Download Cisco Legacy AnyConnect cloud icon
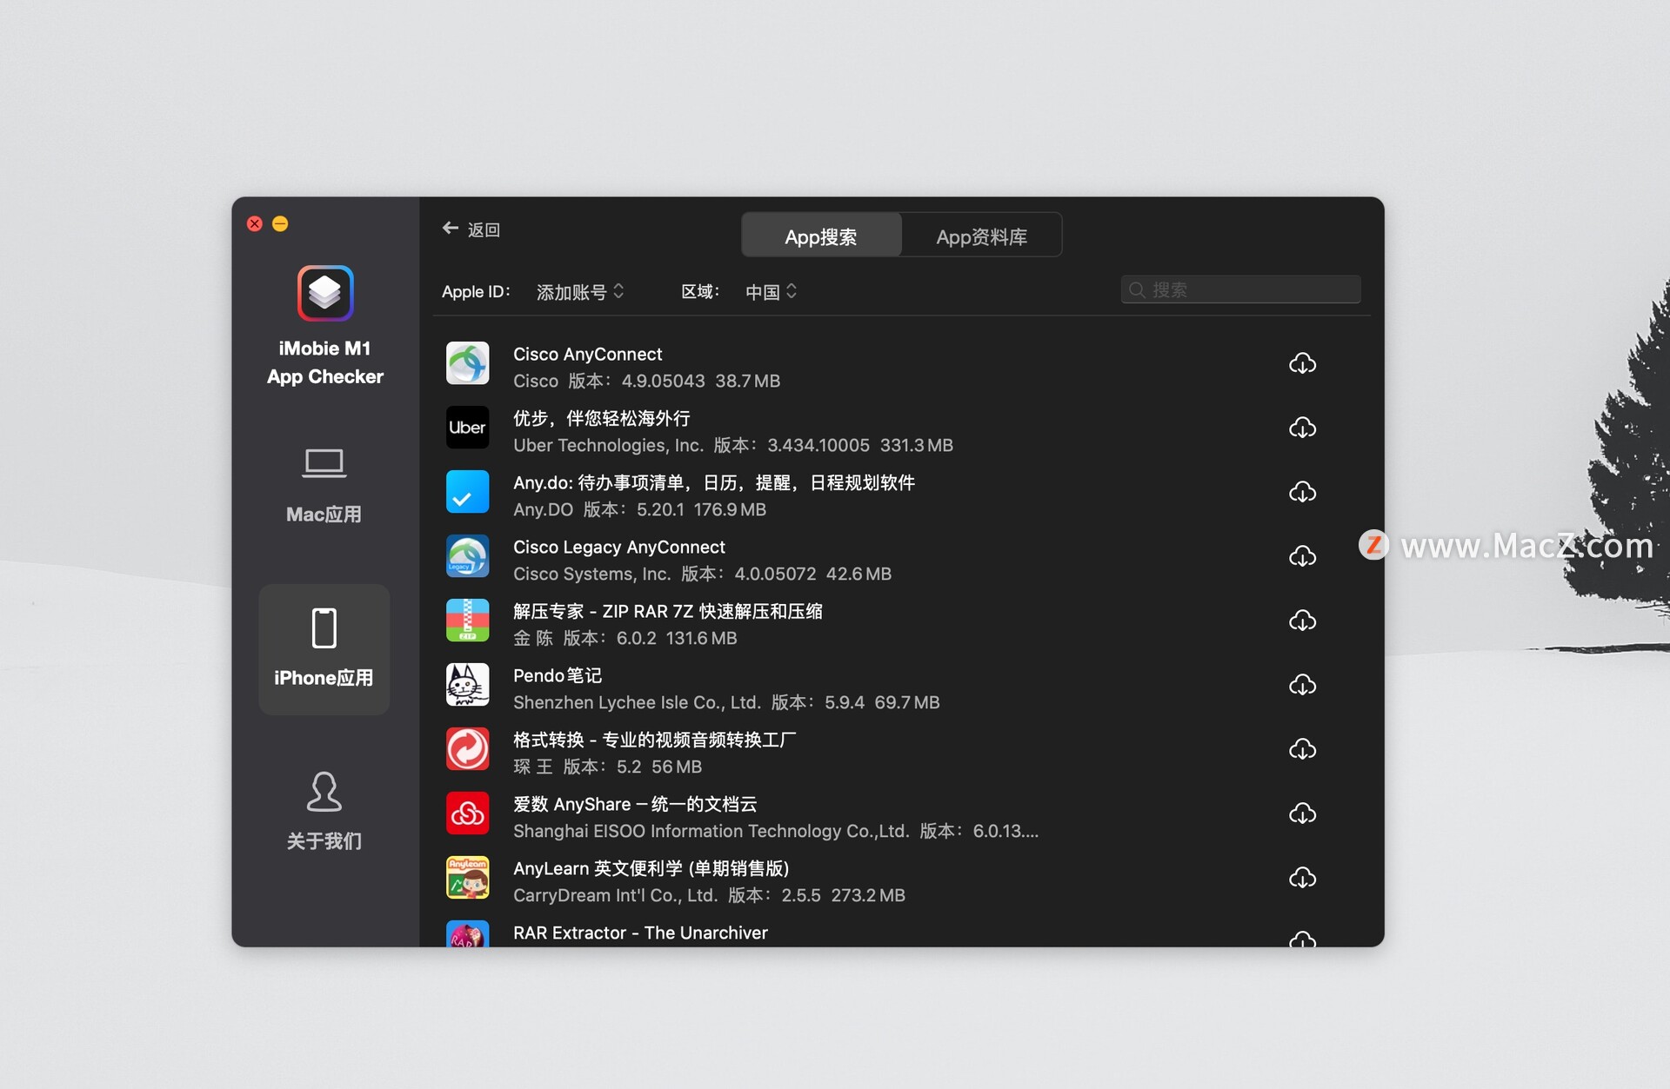The height and width of the screenshot is (1089, 1670). pyautogui.click(x=1302, y=556)
